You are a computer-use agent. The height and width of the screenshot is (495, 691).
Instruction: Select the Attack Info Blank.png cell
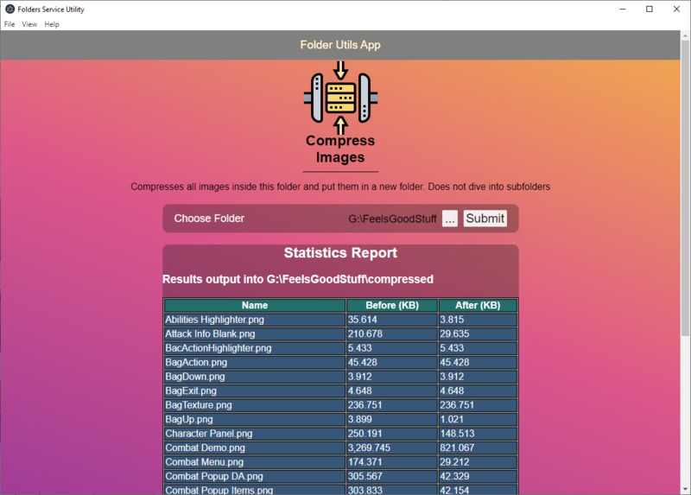254,333
